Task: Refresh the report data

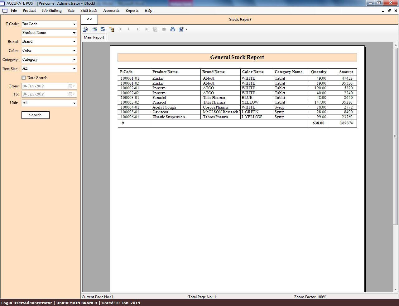Action: tap(103, 29)
